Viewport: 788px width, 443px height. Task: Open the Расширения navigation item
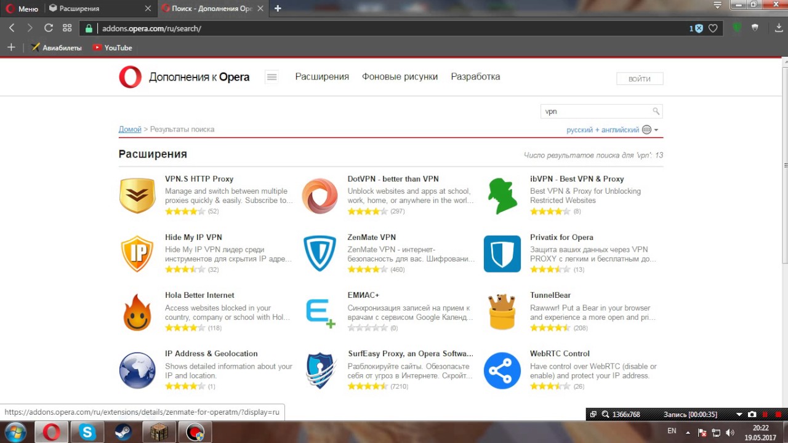pos(322,77)
